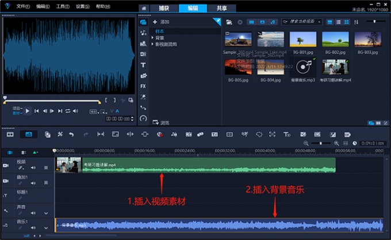Toggle the show-videos filter in library

click(252, 22)
